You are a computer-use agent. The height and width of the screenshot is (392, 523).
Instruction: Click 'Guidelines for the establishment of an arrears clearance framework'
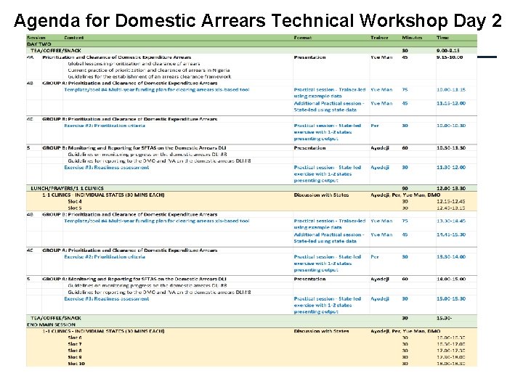point(150,77)
